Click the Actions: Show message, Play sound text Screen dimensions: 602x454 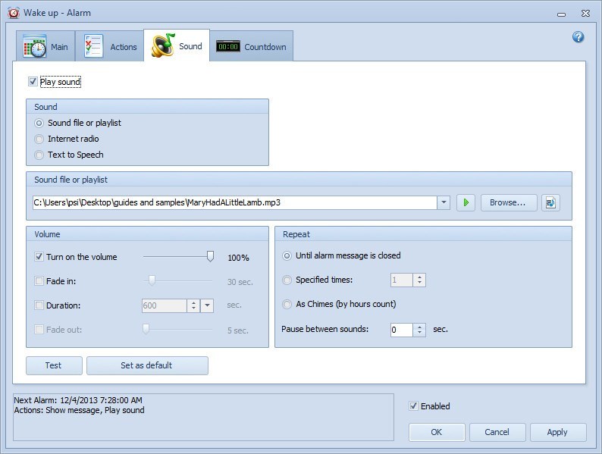tap(79, 410)
